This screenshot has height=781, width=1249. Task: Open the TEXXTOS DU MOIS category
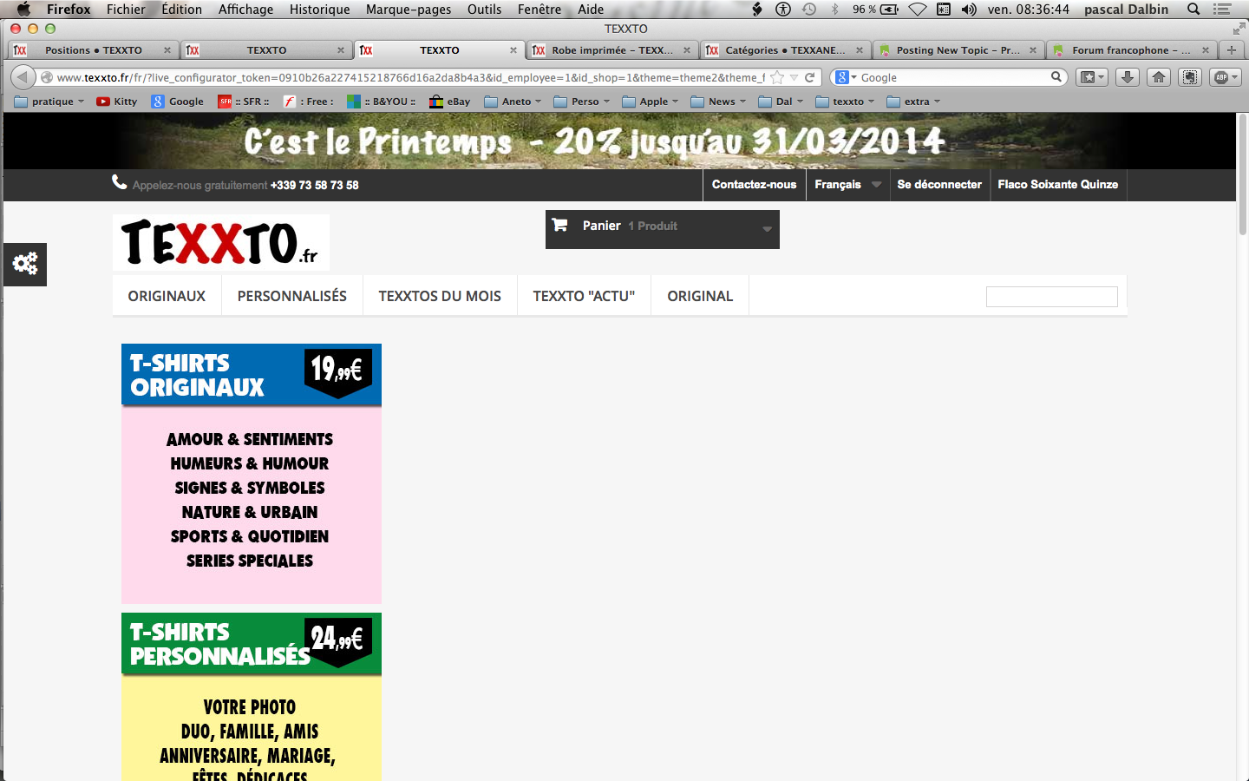point(440,296)
